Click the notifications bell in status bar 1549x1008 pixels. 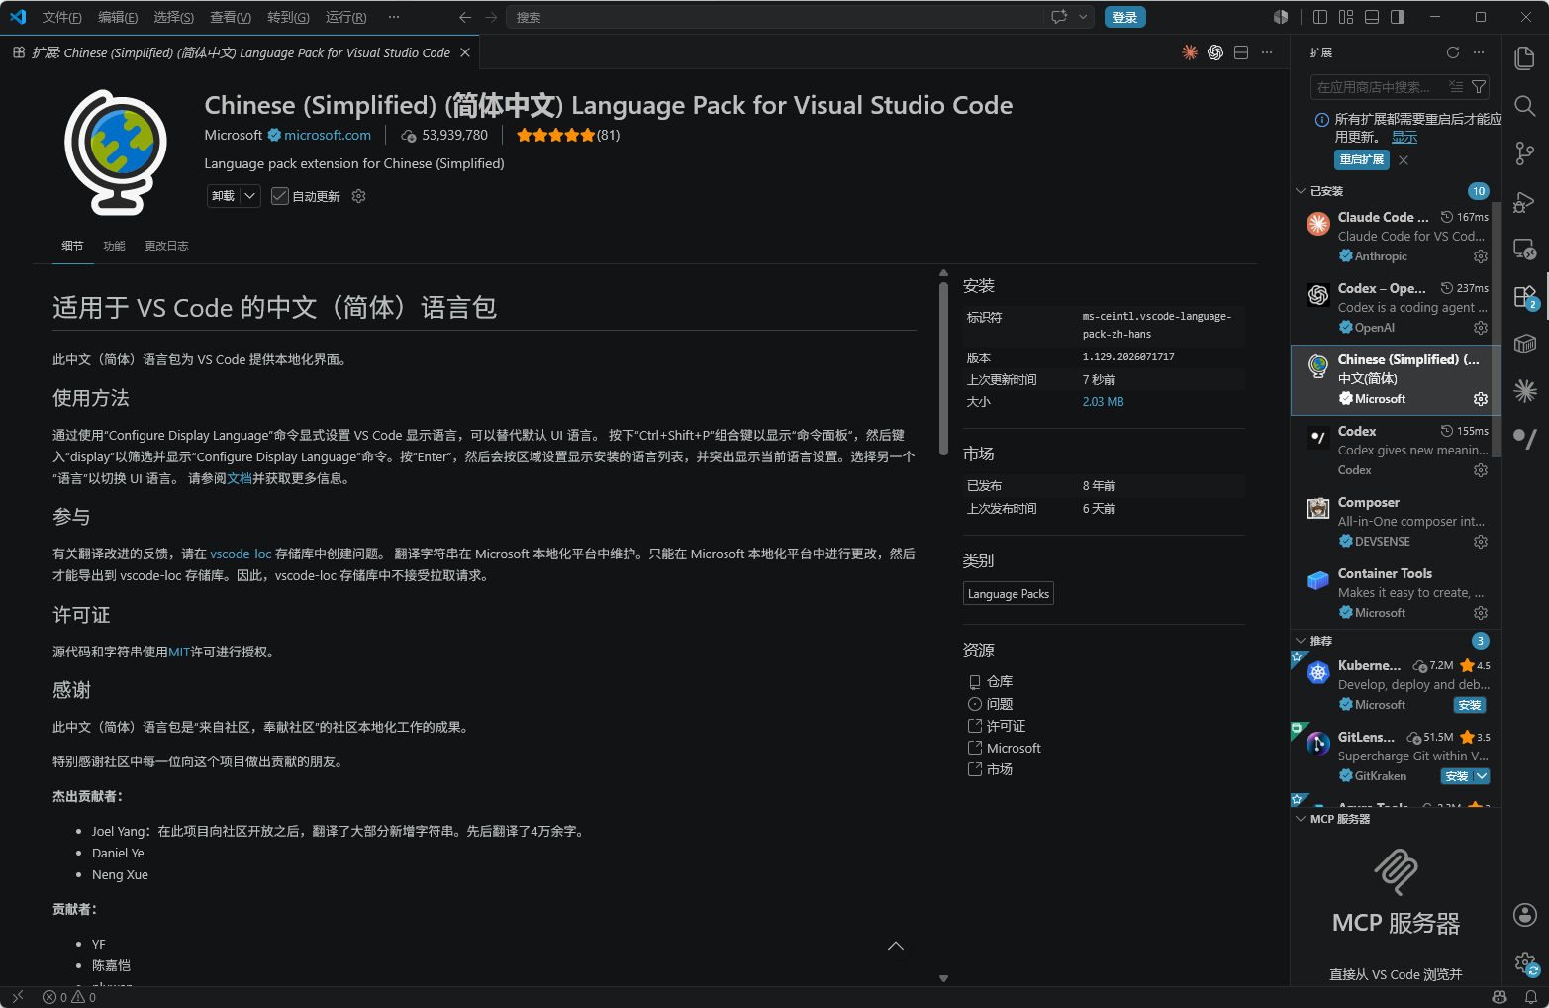pyautogui.click(x=1531, y=997)
